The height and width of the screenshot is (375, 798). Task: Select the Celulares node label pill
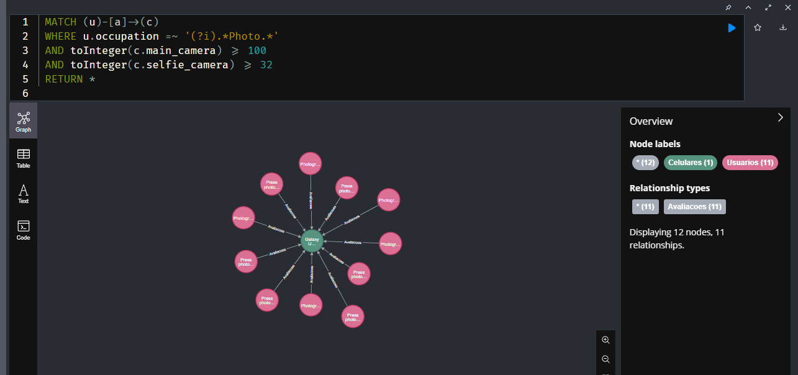689,161
